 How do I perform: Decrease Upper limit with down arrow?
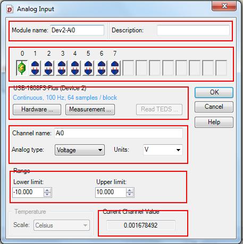point(130,195)
